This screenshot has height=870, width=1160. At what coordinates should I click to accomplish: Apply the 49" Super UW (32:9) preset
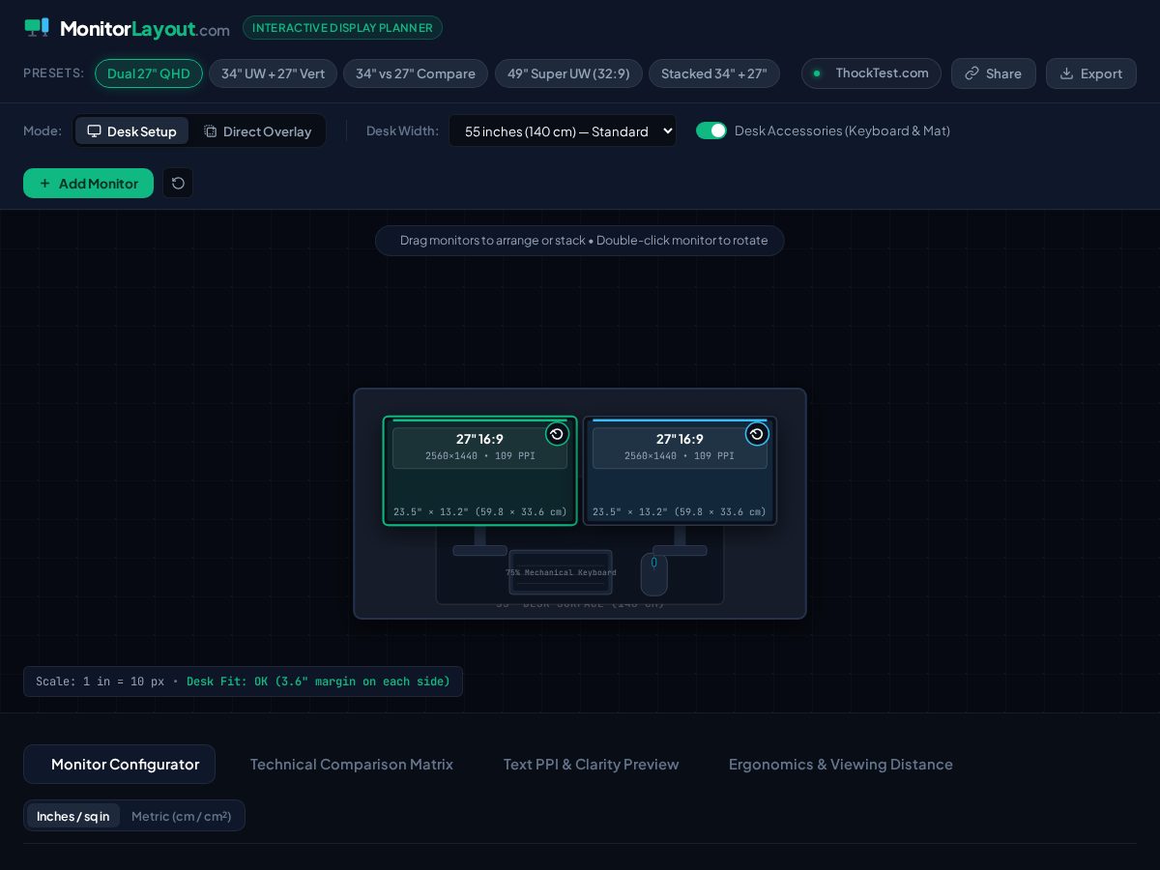(568, 73)
